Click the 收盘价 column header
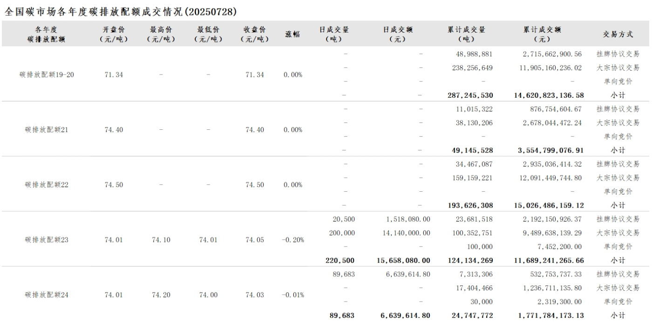Viewport: 652px width, 322px height. point(254,34)
